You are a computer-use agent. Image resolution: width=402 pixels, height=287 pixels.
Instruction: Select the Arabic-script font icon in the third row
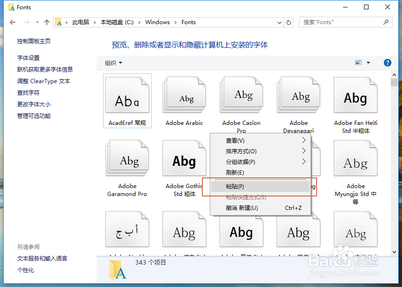tap(127, 229)
